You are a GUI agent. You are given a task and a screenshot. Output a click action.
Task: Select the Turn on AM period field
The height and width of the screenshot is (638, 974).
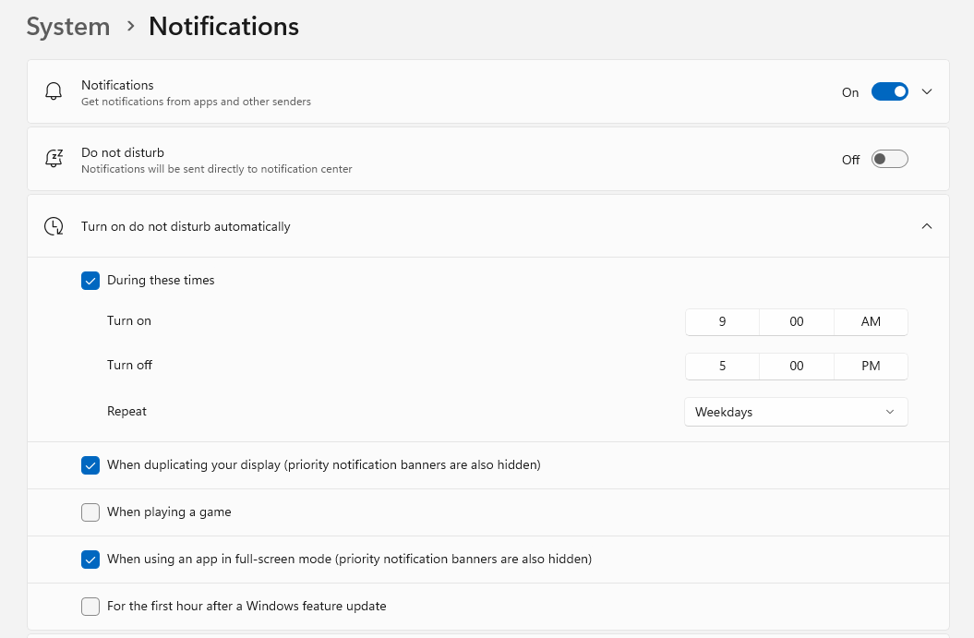pos(871,322)
